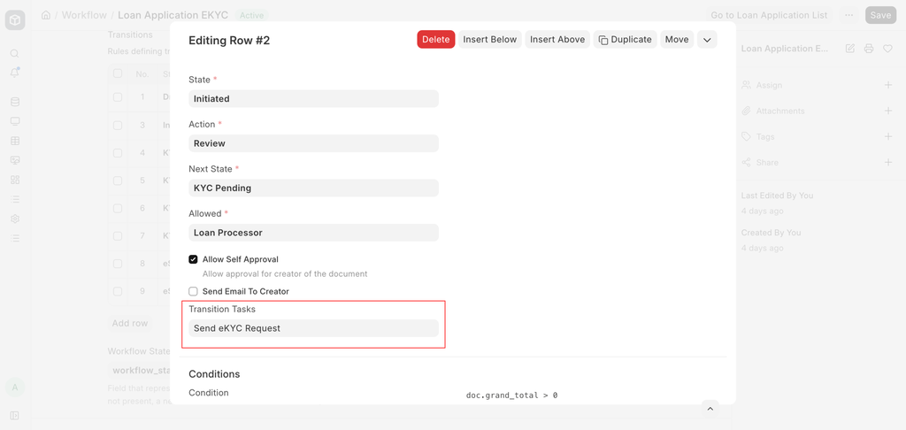This screenshot has width=906, height=430.
Task: Click Tags label in right sidebar
Action: (x=765, y=136)
